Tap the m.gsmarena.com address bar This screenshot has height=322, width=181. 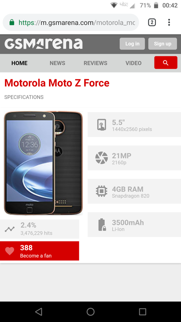click(71, 22)
